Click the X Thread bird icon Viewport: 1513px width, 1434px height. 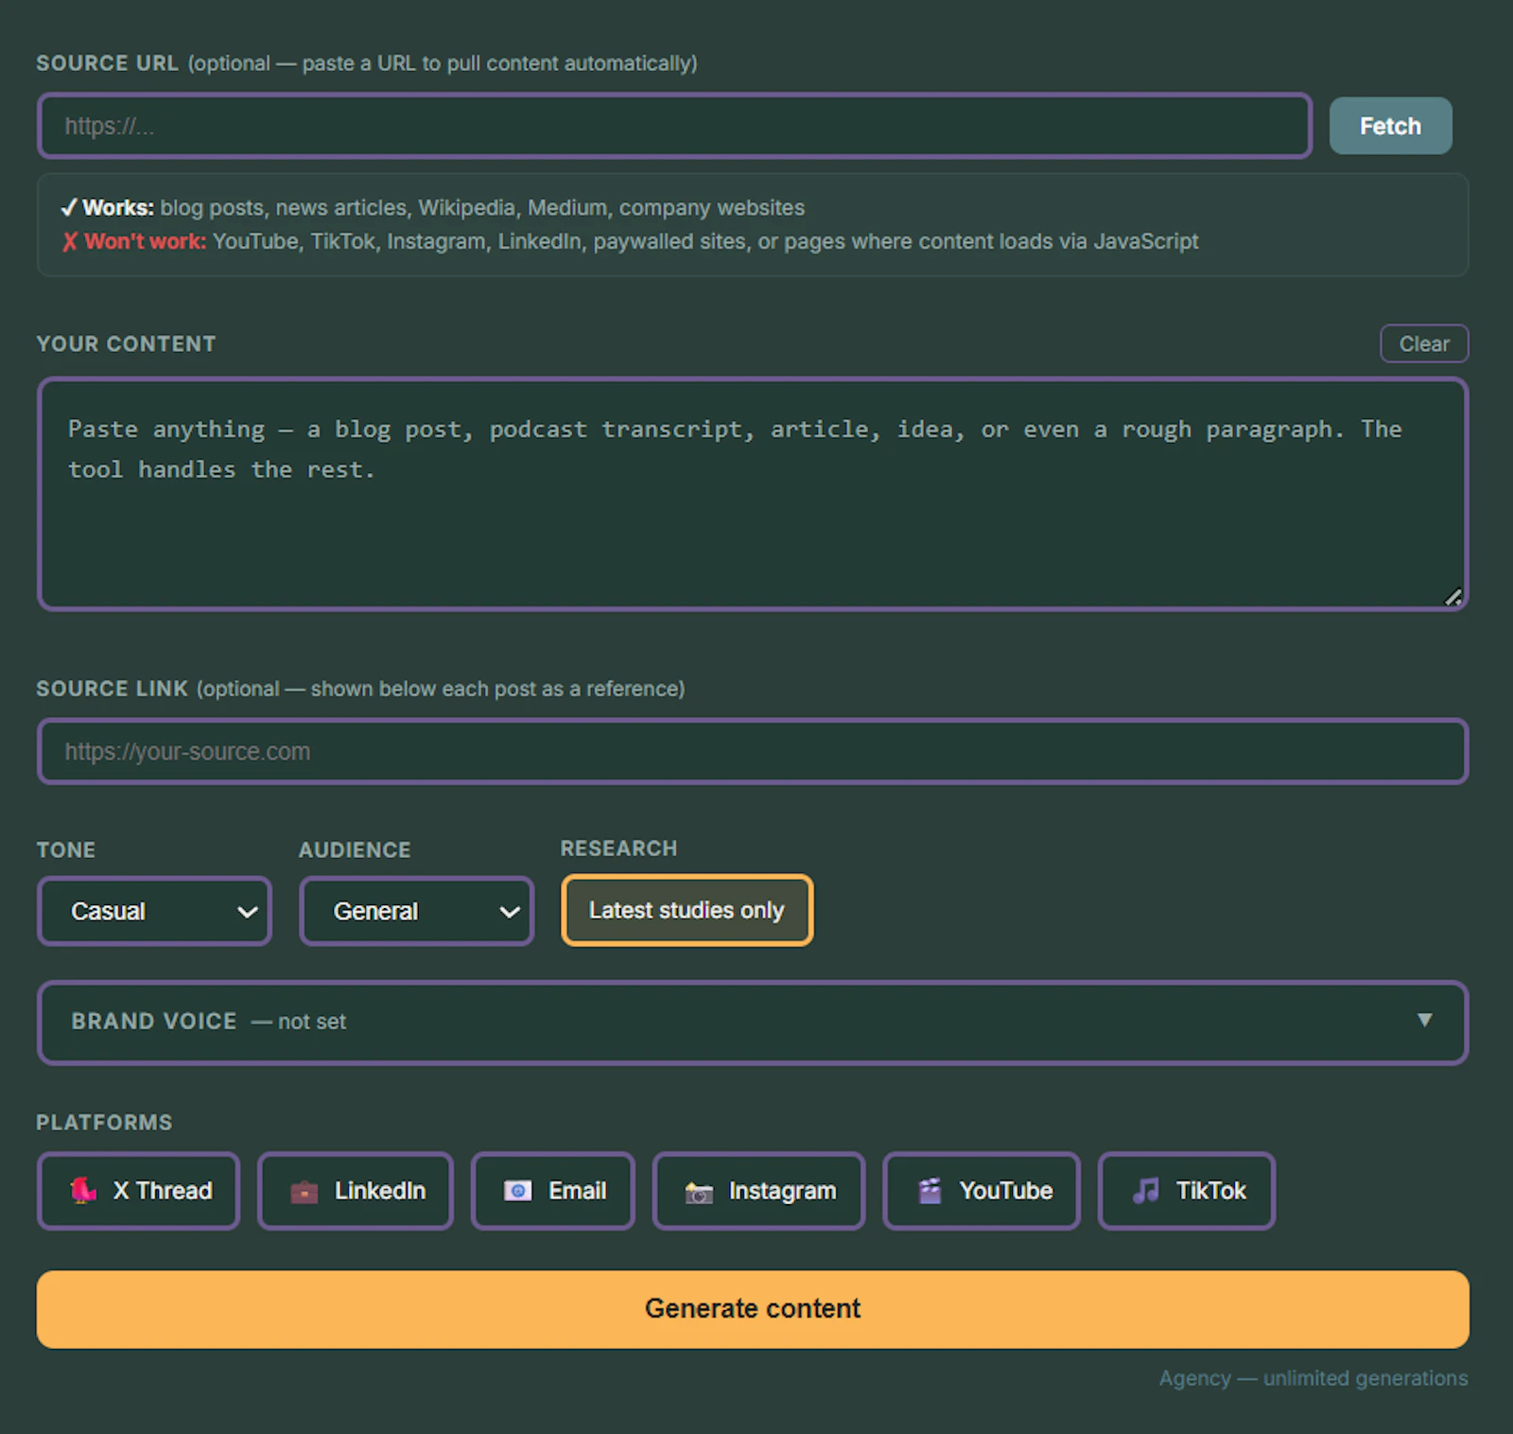point(84,1190)
